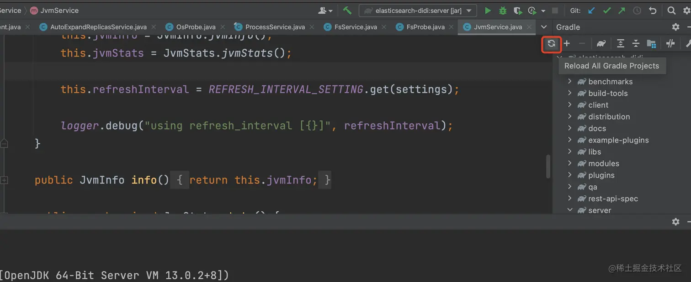Click logger in the debug statement
Viewport: 691px width, 282px height.
pos(80,125)
